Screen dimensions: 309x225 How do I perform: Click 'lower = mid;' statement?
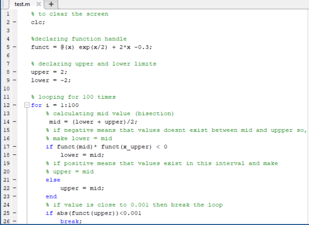(x=82, y=155)
